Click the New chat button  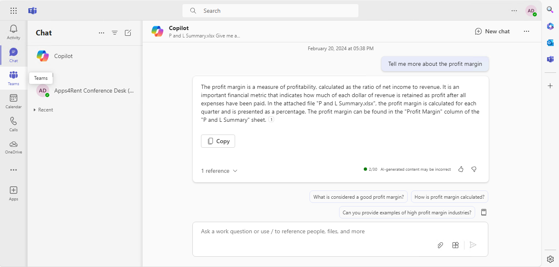pyautogui.click(x=492, y=31)
